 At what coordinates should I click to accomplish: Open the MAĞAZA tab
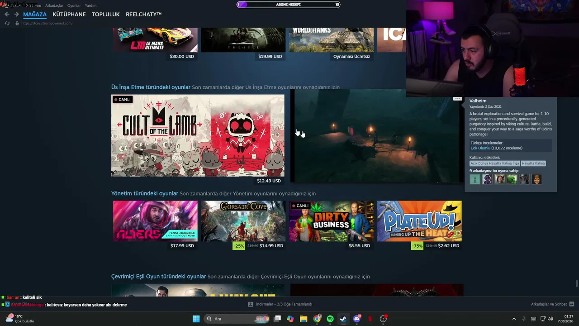pyautogui.click(x=35, y=14)
